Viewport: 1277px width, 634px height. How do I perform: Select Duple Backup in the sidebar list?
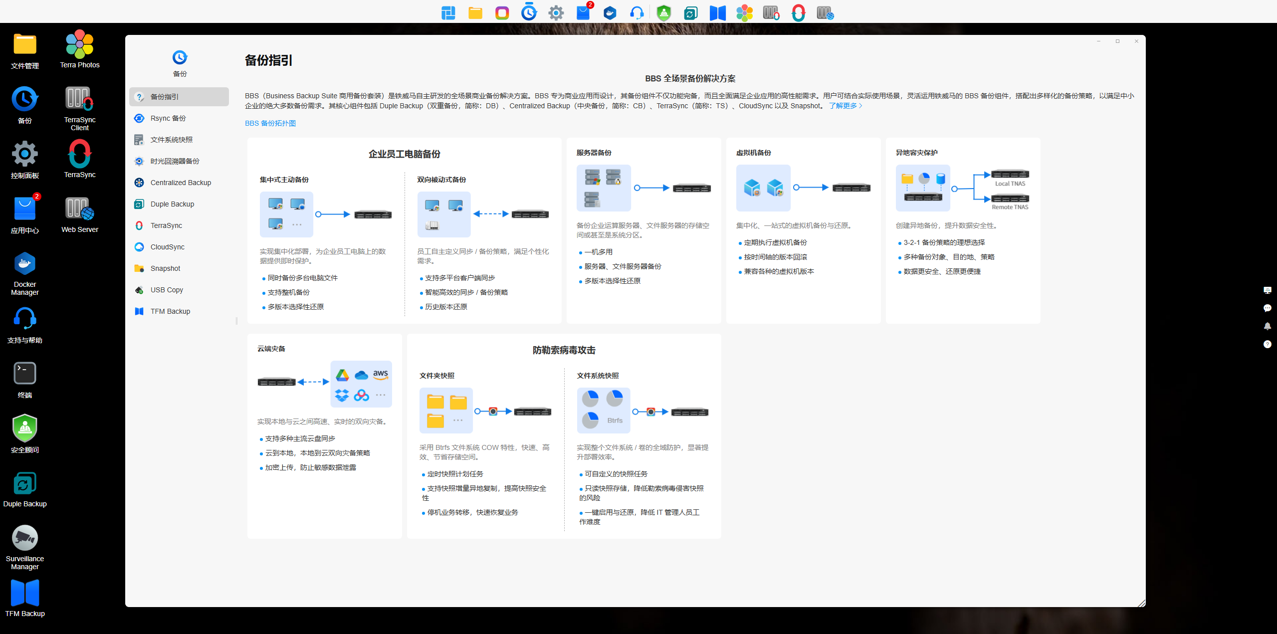(179, 204)
